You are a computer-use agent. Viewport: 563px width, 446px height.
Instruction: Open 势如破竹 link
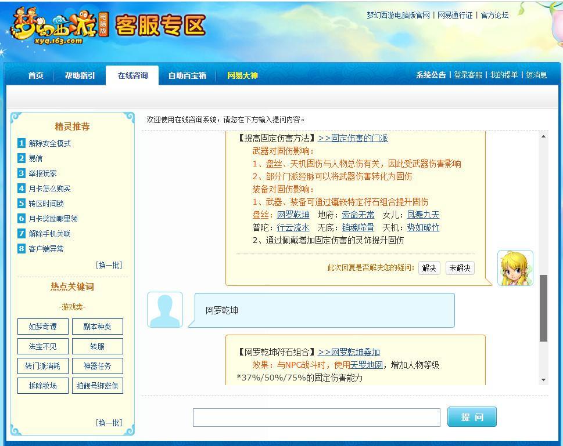point(423,227)
